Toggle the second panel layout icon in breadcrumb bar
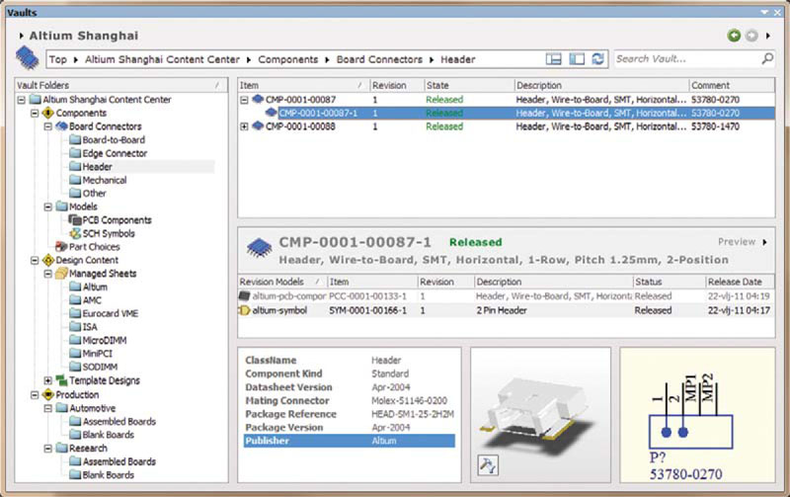The width and height of the screenshot is (790, 497). pos(577,59)
